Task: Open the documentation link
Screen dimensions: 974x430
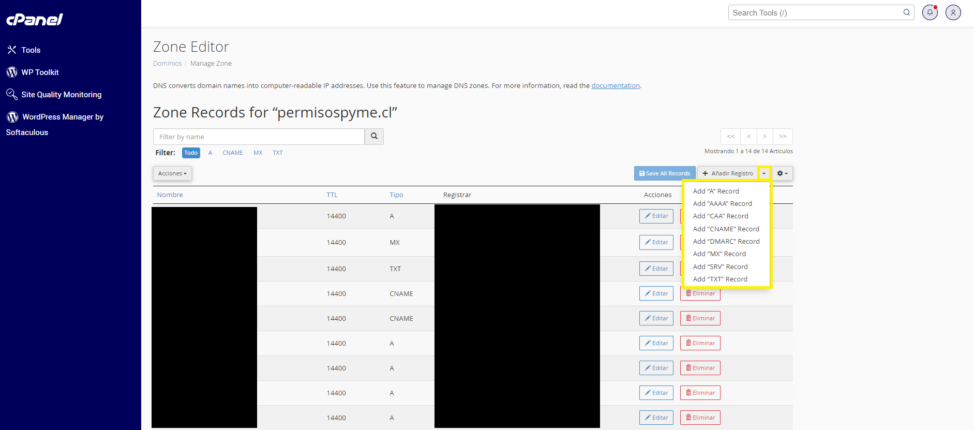Action: click(615, 86)
